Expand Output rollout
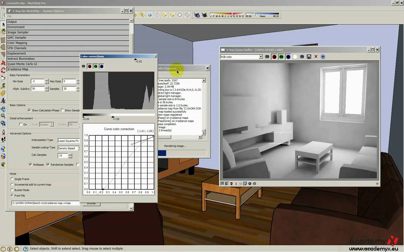Viewport: 404px width, 252px height. [68, 22]
